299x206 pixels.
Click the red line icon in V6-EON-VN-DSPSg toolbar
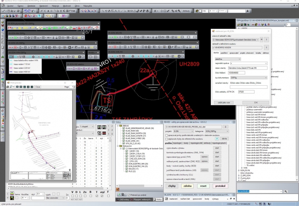[11, 47]
